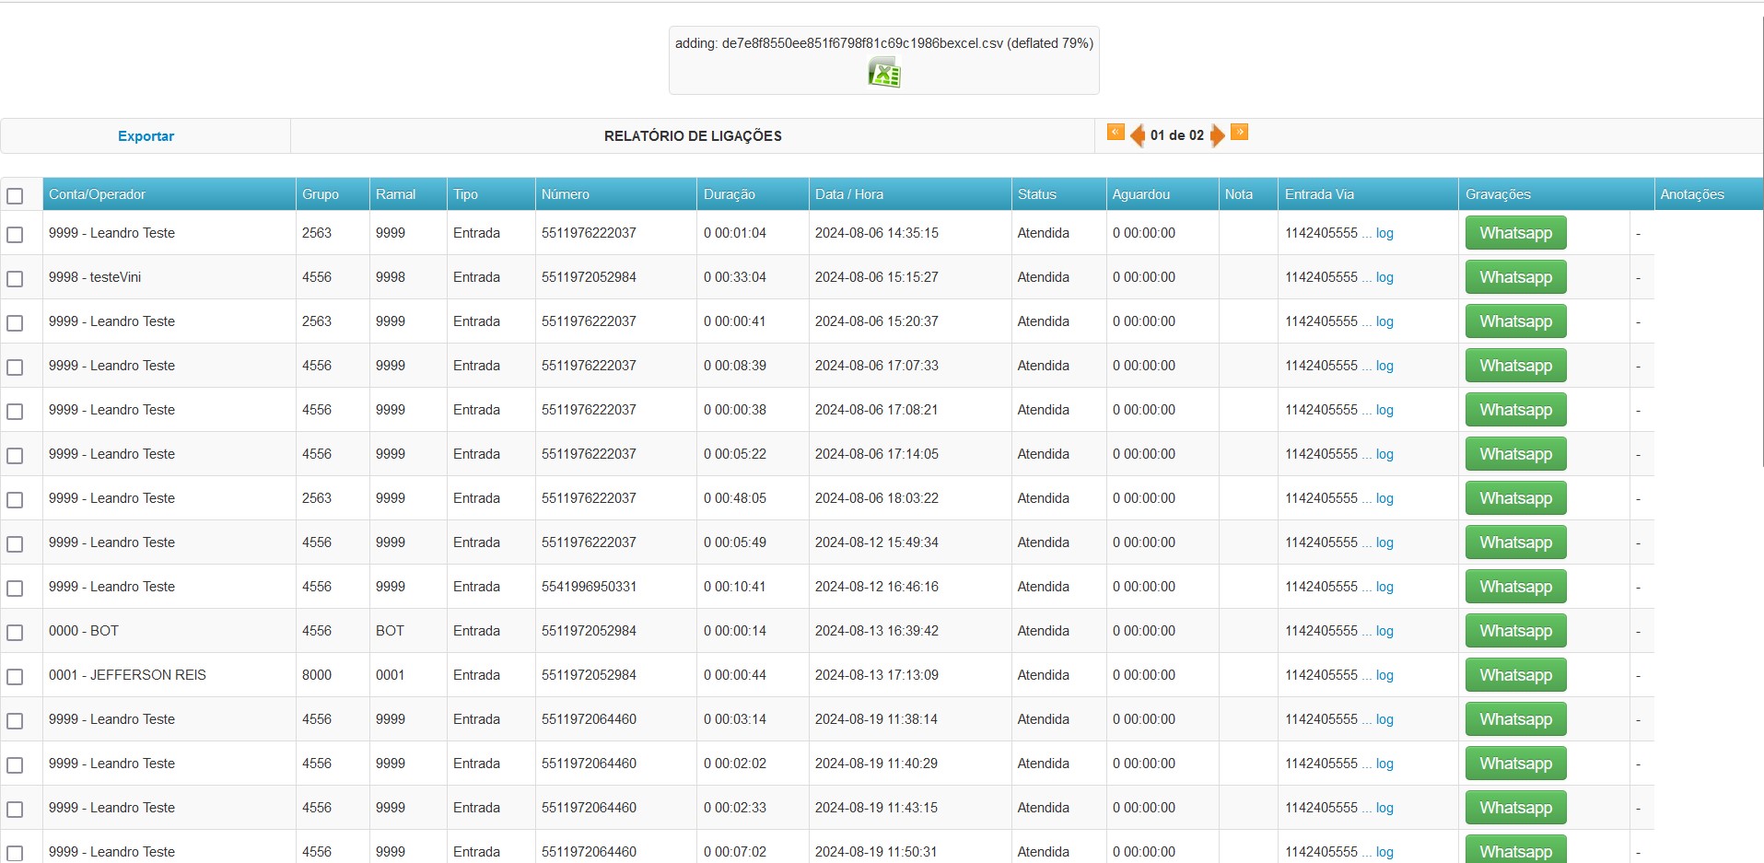The height and width of the screenshot is (863, 1764).
Task: Select the checkbox for 0000 - BOT row
Action: pos(15,632)
